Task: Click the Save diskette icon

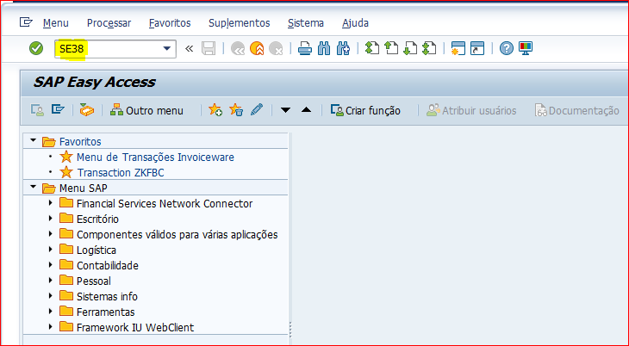Action: click(209, 48)
